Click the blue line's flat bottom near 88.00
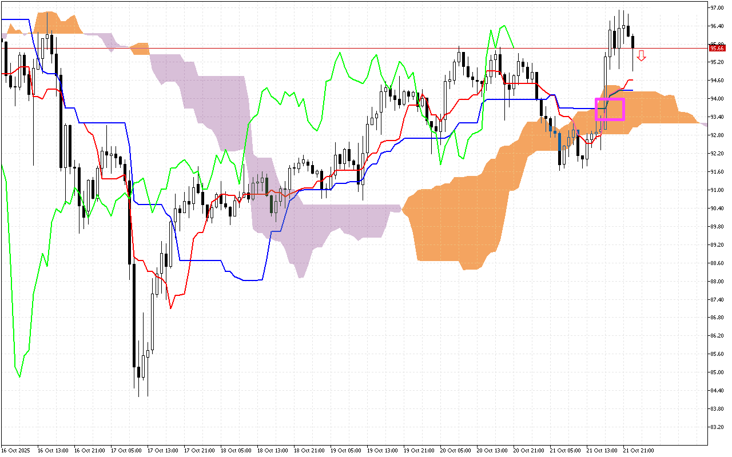The image size is (732, 457). 252,280
